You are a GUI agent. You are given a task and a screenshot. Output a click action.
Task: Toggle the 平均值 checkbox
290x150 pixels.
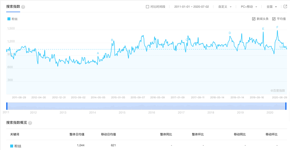coord(274,19)
